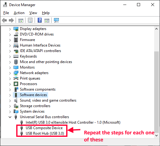Click the Firmware chip icon
This screenshot has width=160, height=146.
pyautogui.click(x=16, y=40)
